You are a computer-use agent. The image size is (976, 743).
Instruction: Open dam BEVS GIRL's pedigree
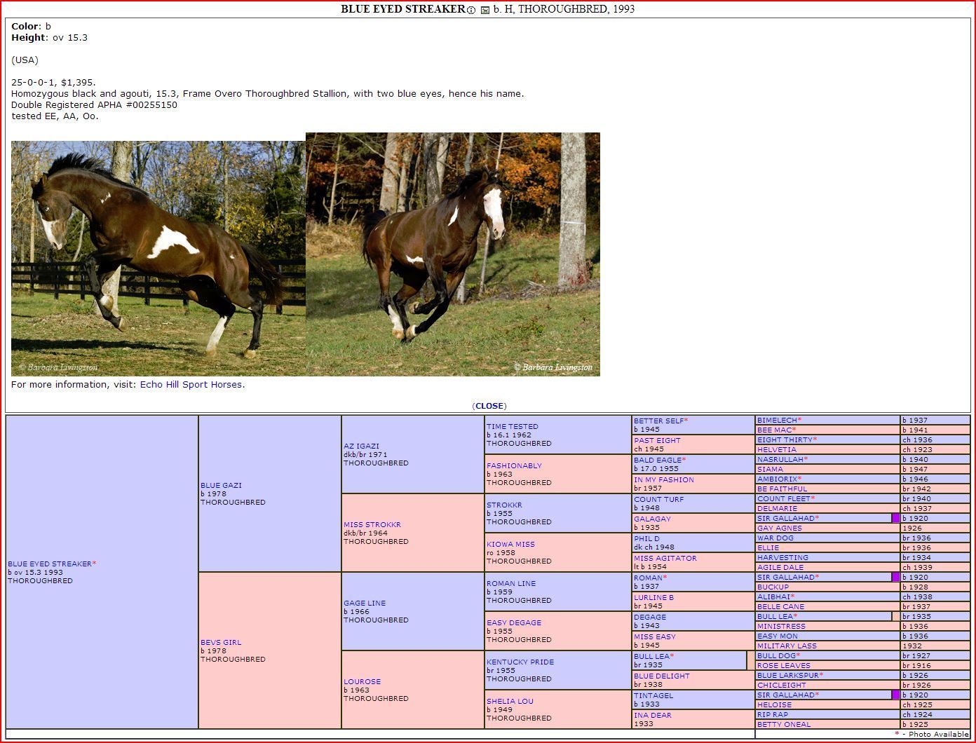tap(220, 642)
